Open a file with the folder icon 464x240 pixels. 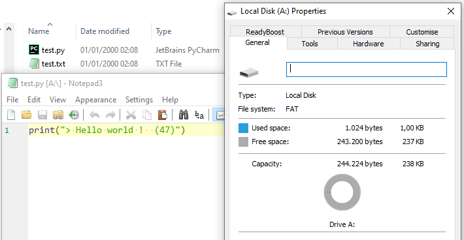point(27,115)
